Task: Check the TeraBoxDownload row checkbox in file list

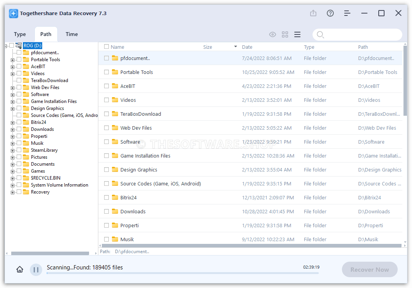Action: 106,114
